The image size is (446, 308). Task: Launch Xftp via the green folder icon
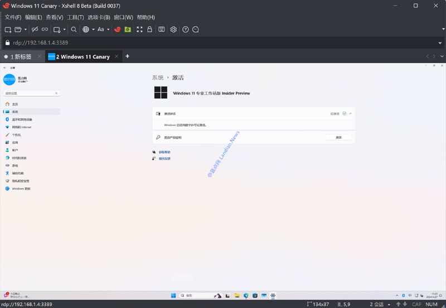click(x=128, y=30)
